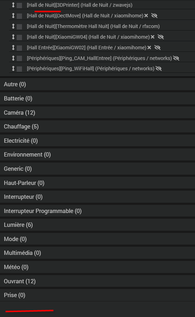
Task: Click the reorder arrow beside DectMove
Action: (13, 16)
